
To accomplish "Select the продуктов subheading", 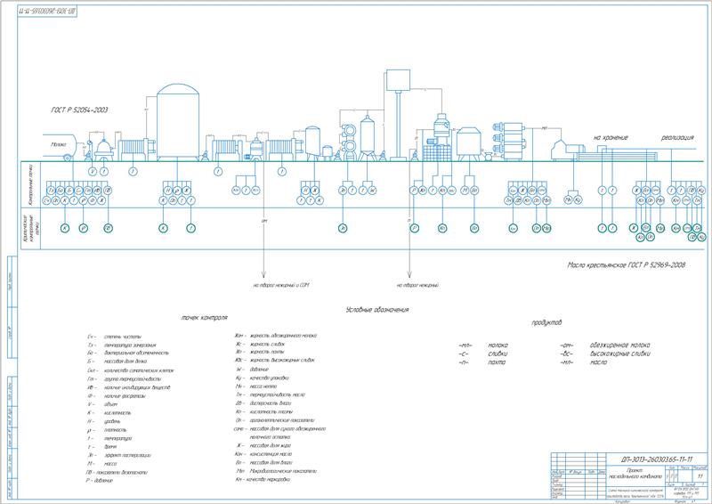I will [x=546, y=322].
